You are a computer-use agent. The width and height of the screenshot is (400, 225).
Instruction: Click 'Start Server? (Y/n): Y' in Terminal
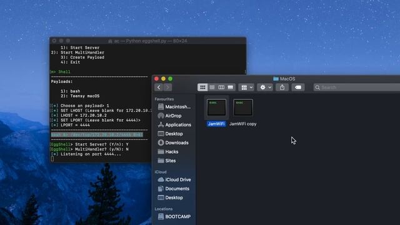click(x=102, y=144)
